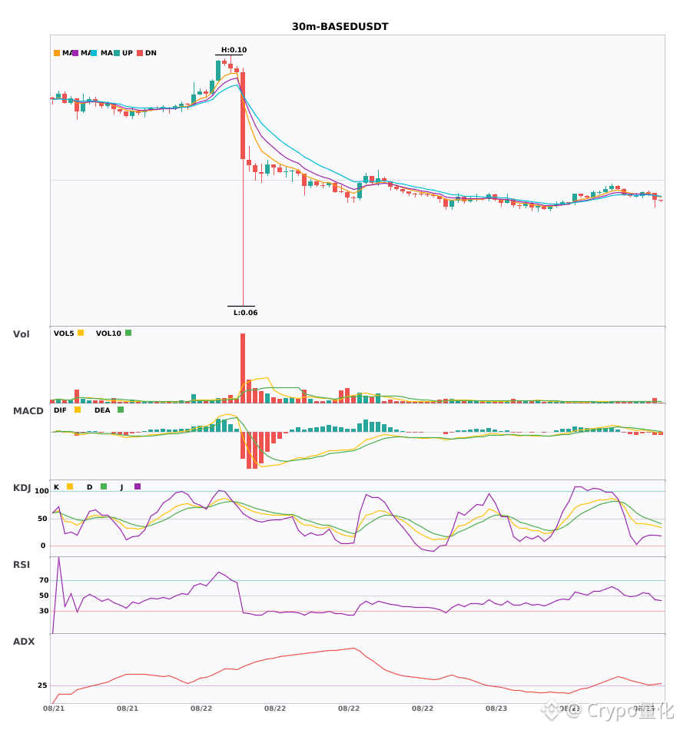Click the H:0.10 high price label
Screen dimensions: 680x730
coord(234,50)
